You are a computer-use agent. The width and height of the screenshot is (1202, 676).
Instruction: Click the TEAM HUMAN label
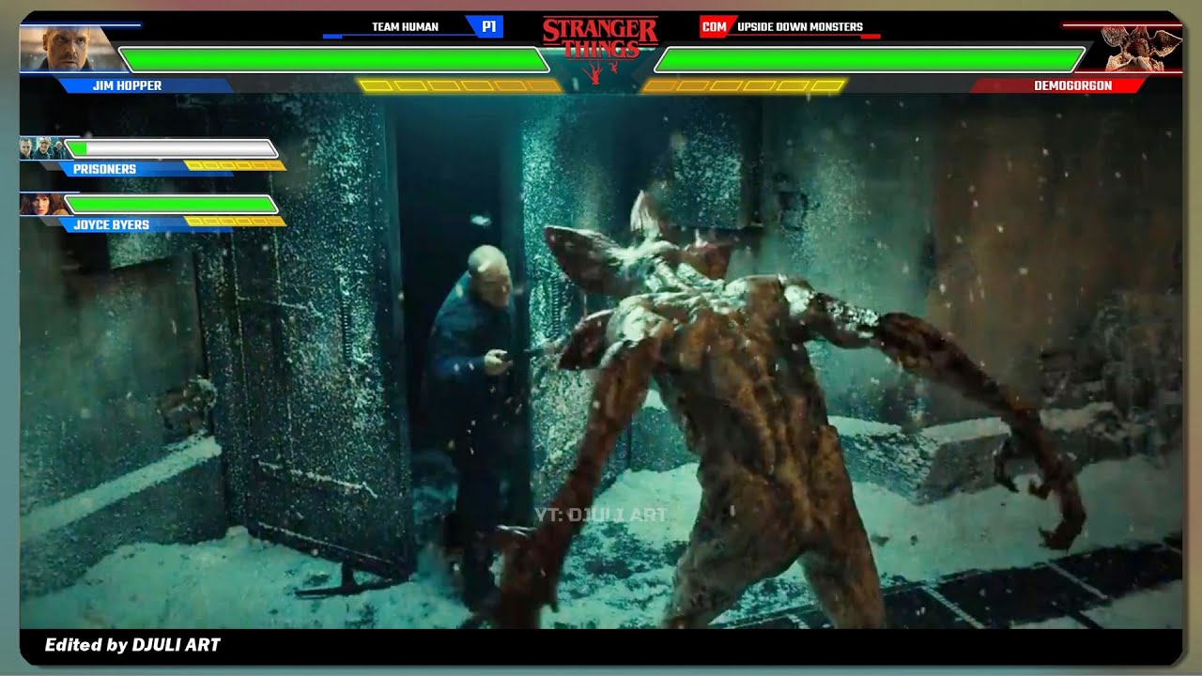(x=405, y=27)
